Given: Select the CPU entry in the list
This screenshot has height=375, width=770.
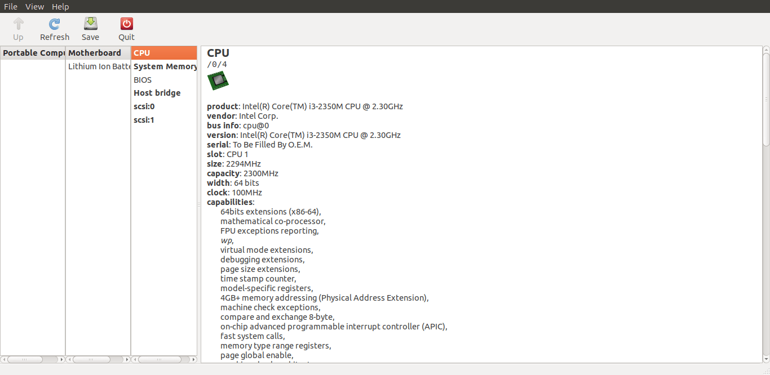Looking at the screenshot, I should coord(142,53).
